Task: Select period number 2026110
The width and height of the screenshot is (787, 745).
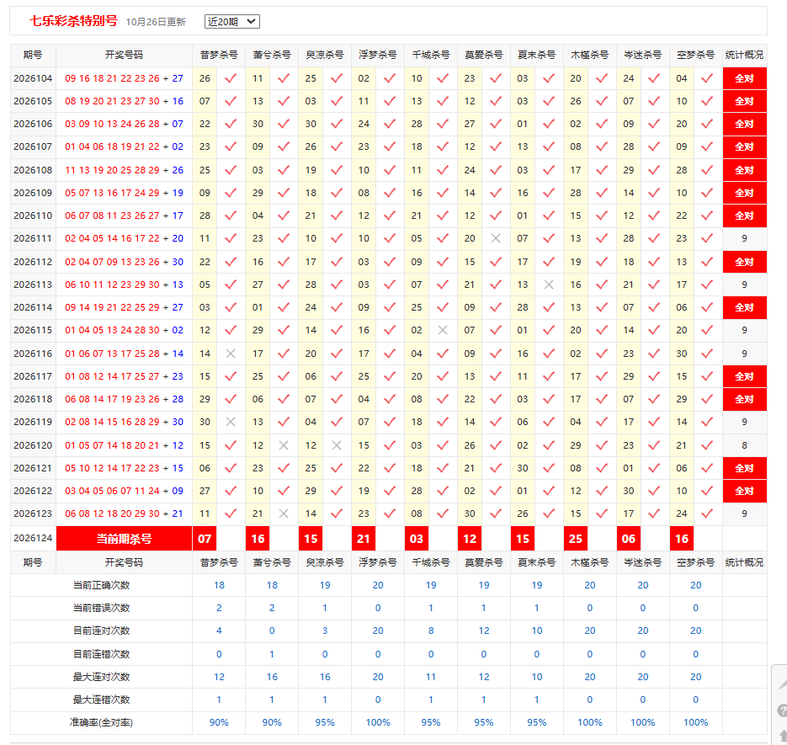Action: 33,216
